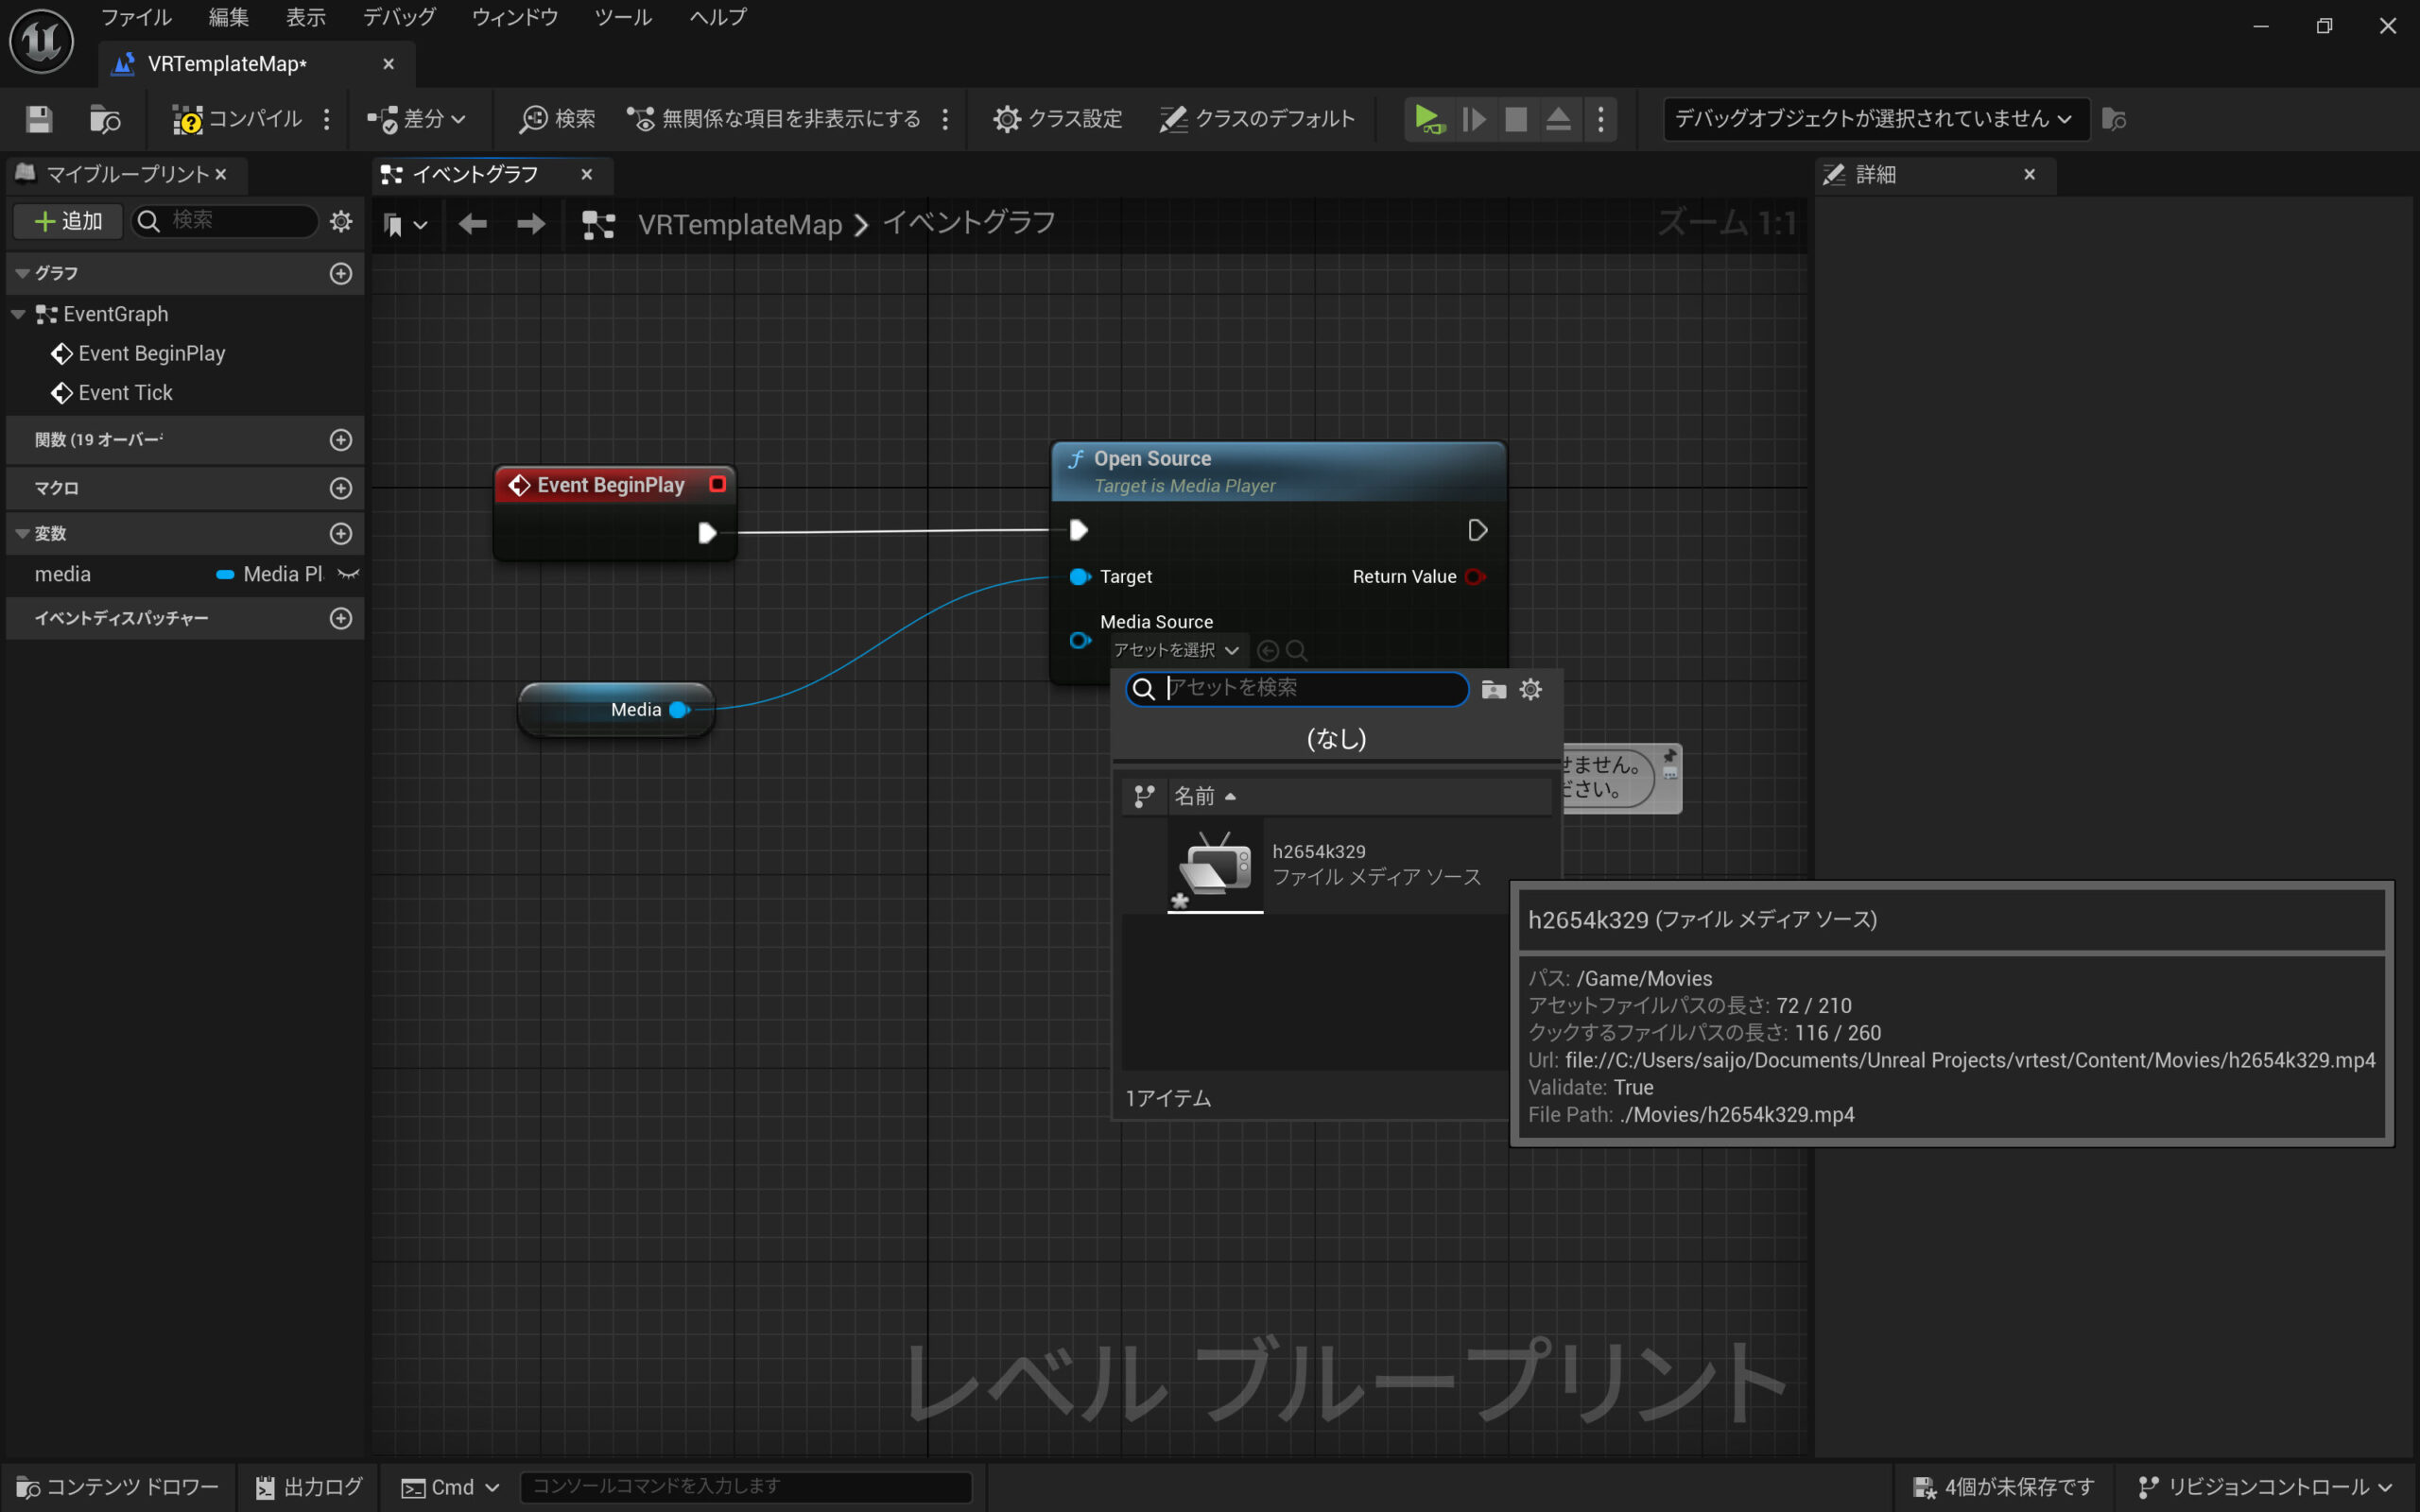
Task: Open the デバッグ menu
Action: coord(398,17)
